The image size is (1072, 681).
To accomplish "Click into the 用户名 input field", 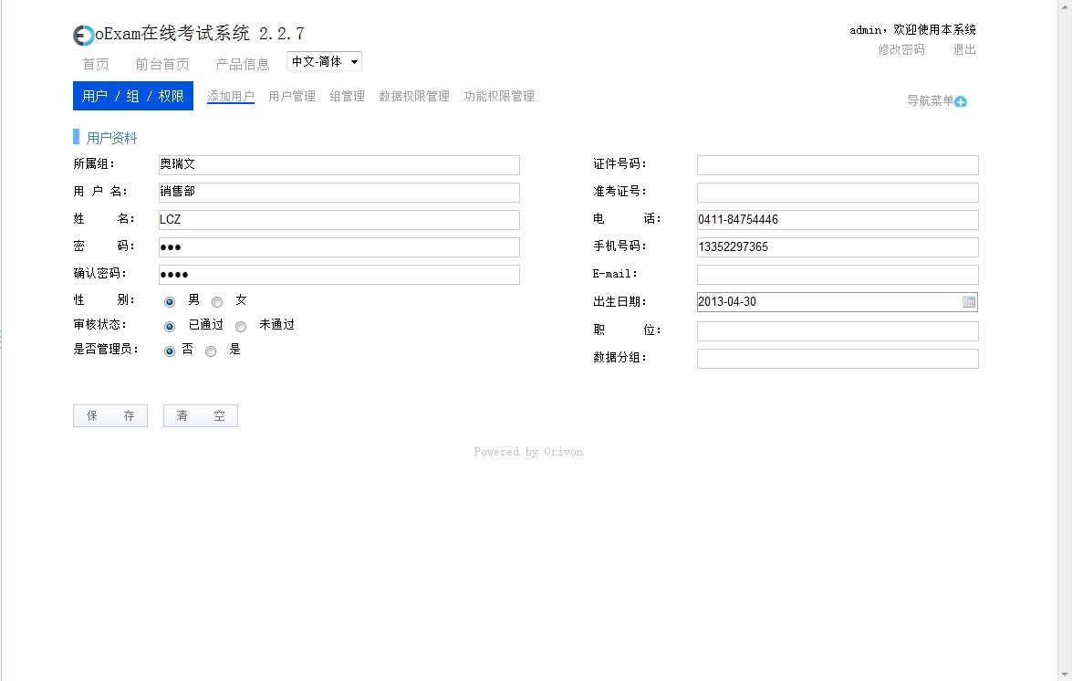I will coord(339,192).
